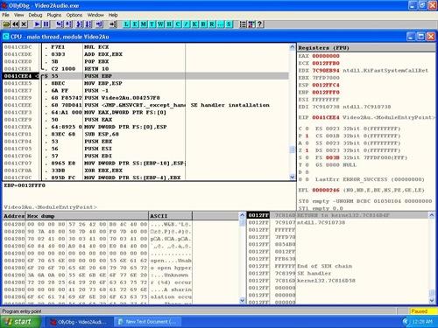Toggle the C flag value
The image size is (438, 328).
tap(307, 129)
